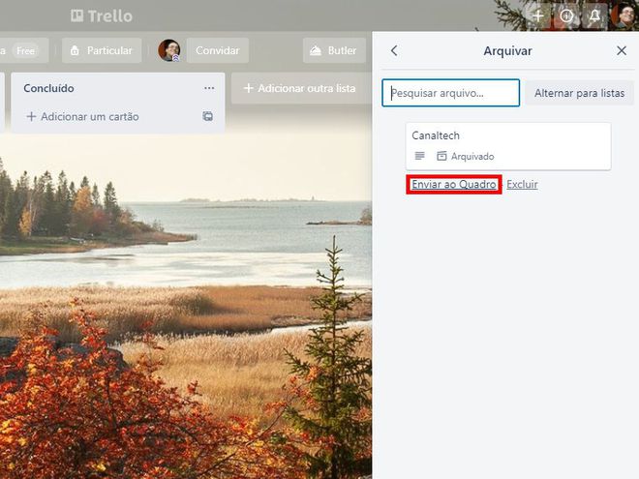Click Adicionar um cartão in Concluído
The height and width of the screenshot is (479, 639).
pos(82,116)
